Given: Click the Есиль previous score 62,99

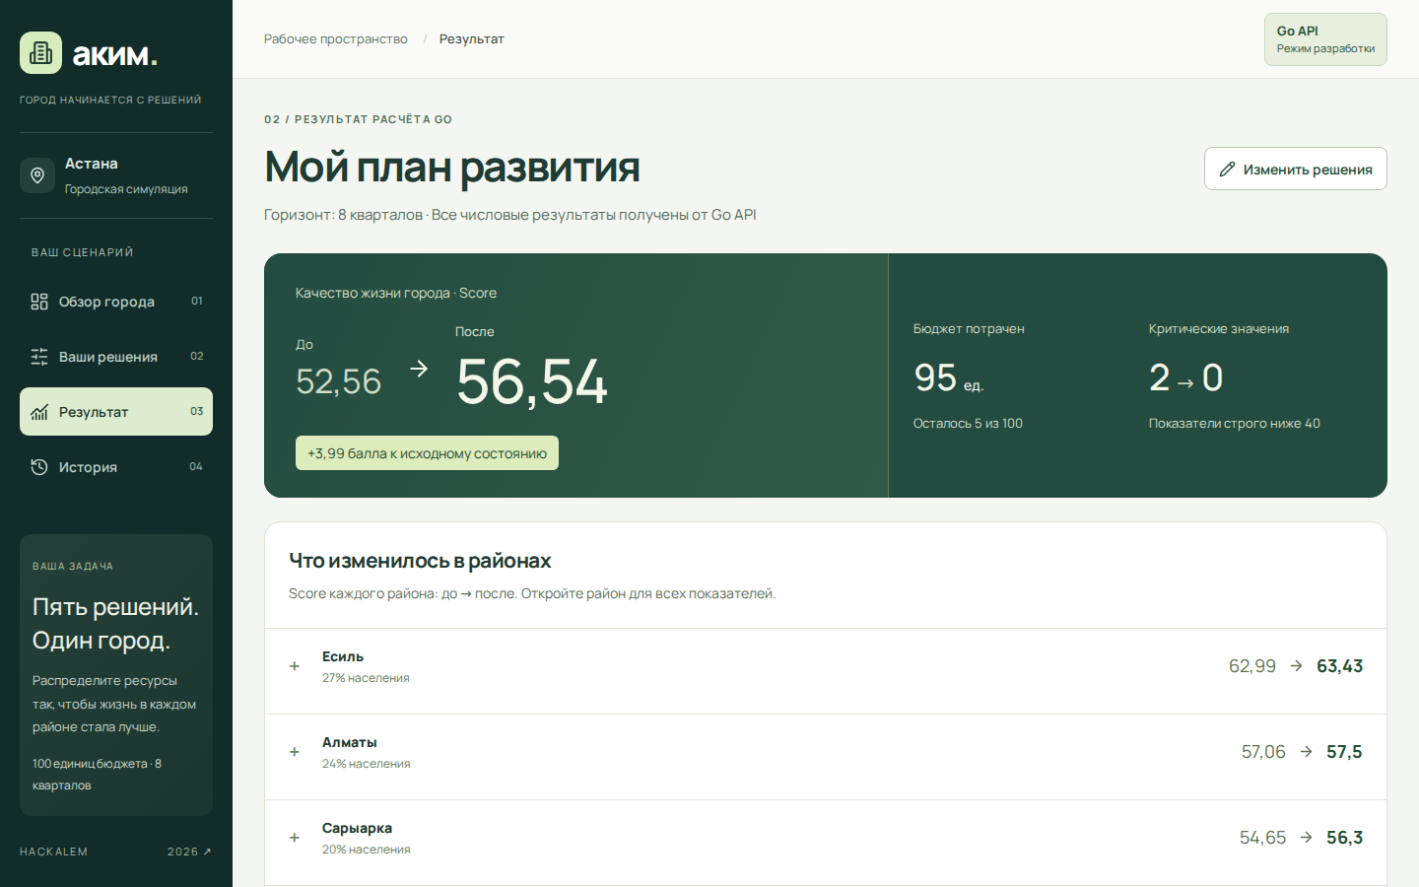Looking at the screenshot, I should 1252,666.
